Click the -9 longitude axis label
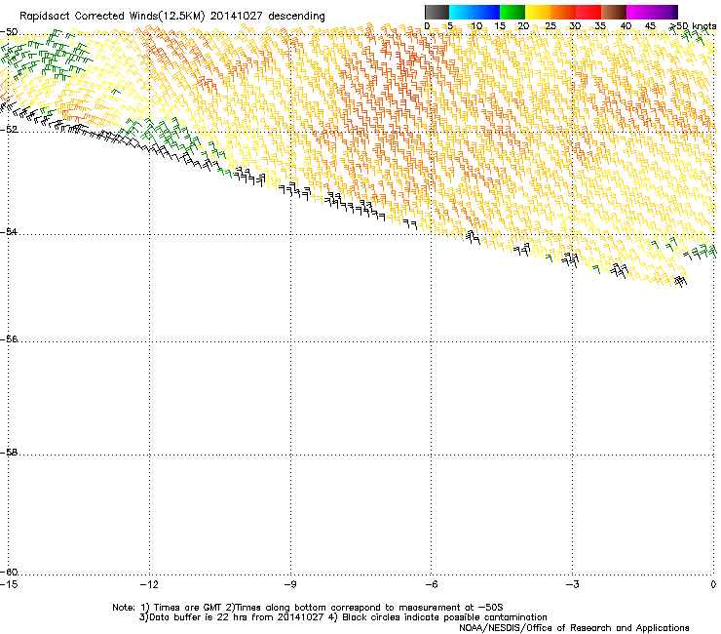 pyautogui.click(x=289, y=584)
